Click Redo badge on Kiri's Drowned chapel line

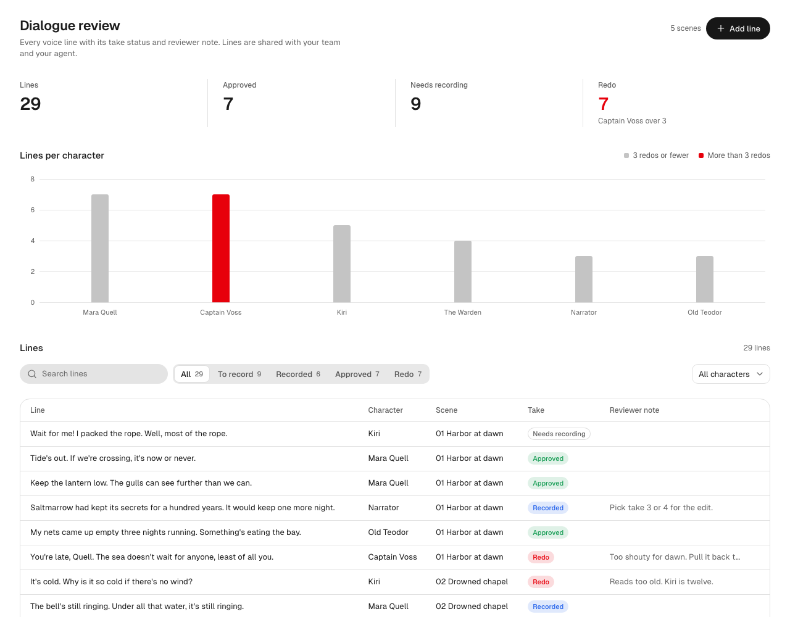point(541,582)
